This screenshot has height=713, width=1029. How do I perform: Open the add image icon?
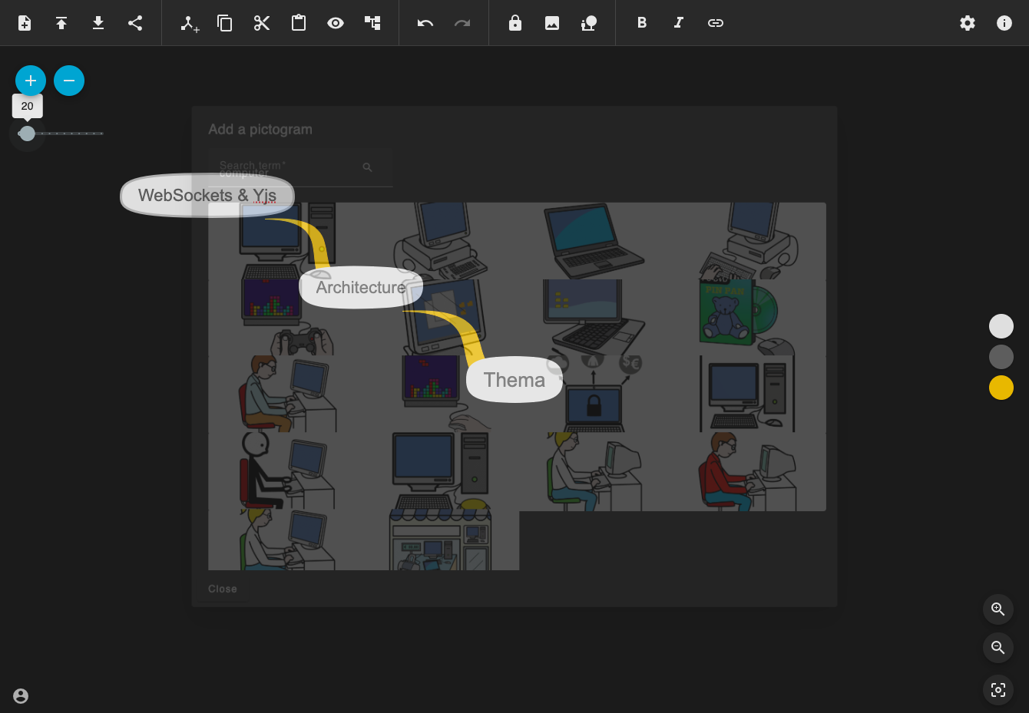coord(552,23)
